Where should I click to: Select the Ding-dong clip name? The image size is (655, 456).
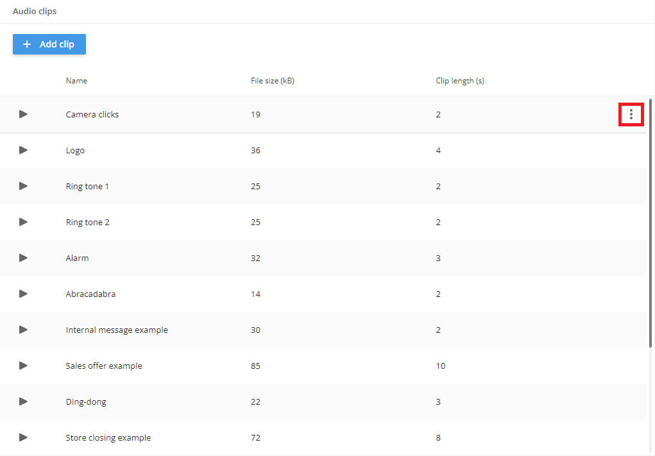[86, 401]
